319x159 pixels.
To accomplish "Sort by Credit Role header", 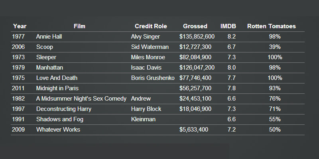I will 151,26.
